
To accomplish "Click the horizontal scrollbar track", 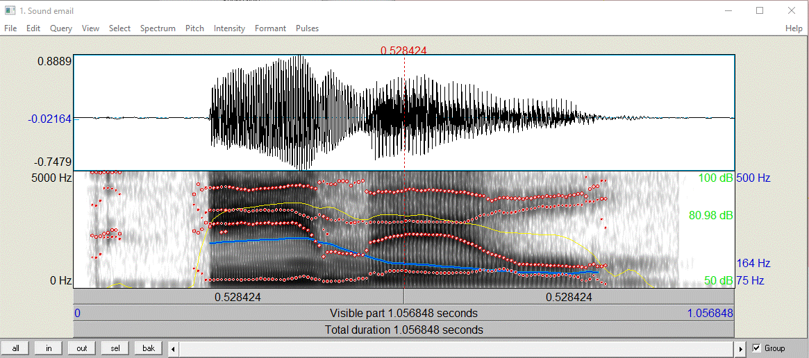I will [x=457, y=349].
